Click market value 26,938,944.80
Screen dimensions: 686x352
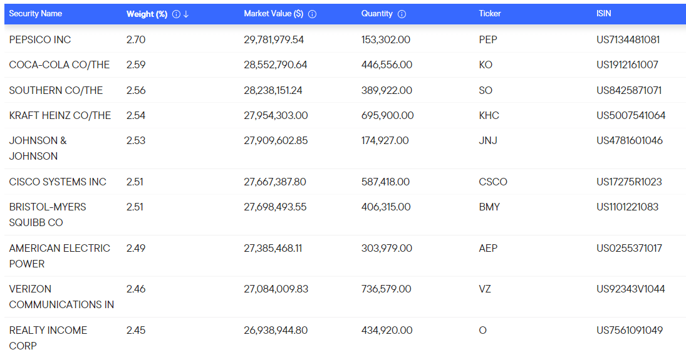click(x=276, y=330)
